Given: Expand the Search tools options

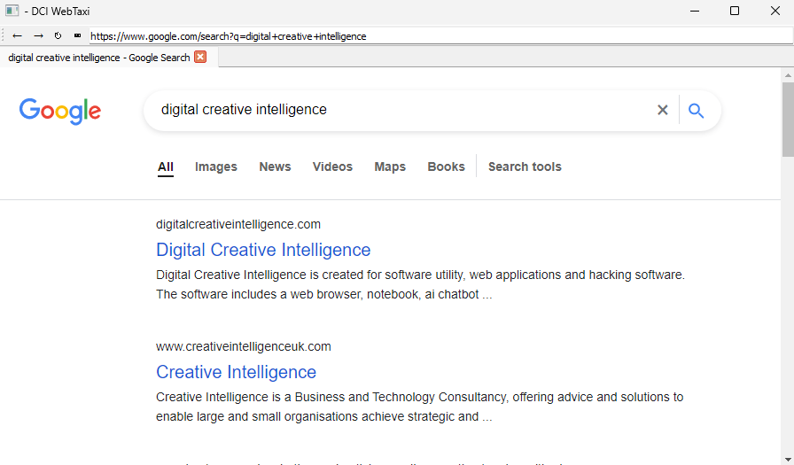Looking at the screenshot, I should pyautogui.click(x=525, y=167).
